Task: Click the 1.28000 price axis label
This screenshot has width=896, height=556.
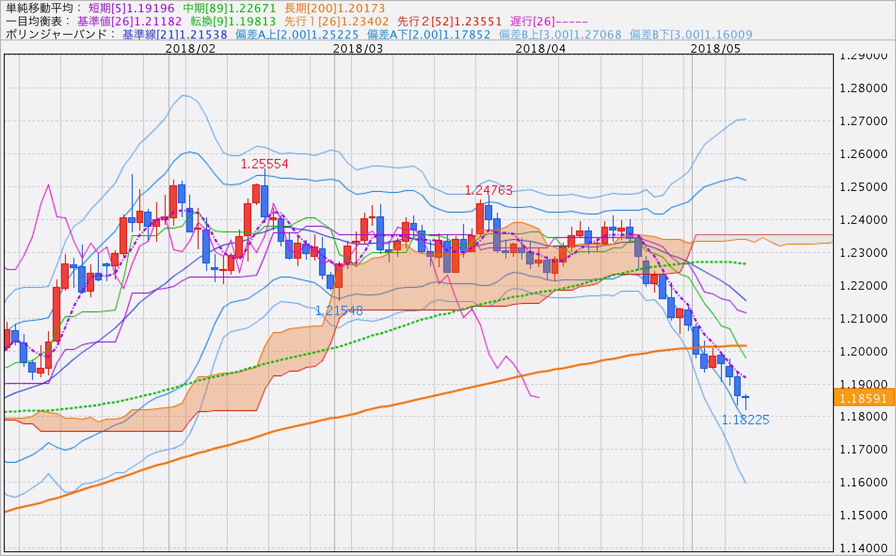Action: pyautogui.click(x=864, y=88)
